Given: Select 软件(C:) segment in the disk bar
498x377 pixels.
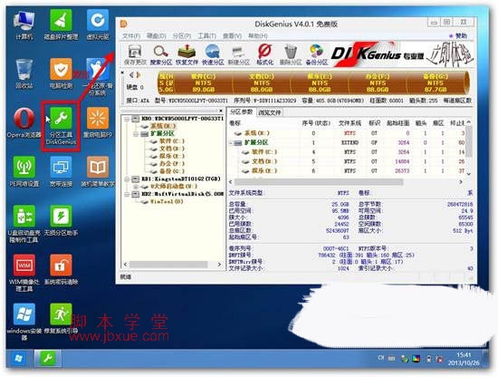Looking at the screenshot, I should (203, 83).
